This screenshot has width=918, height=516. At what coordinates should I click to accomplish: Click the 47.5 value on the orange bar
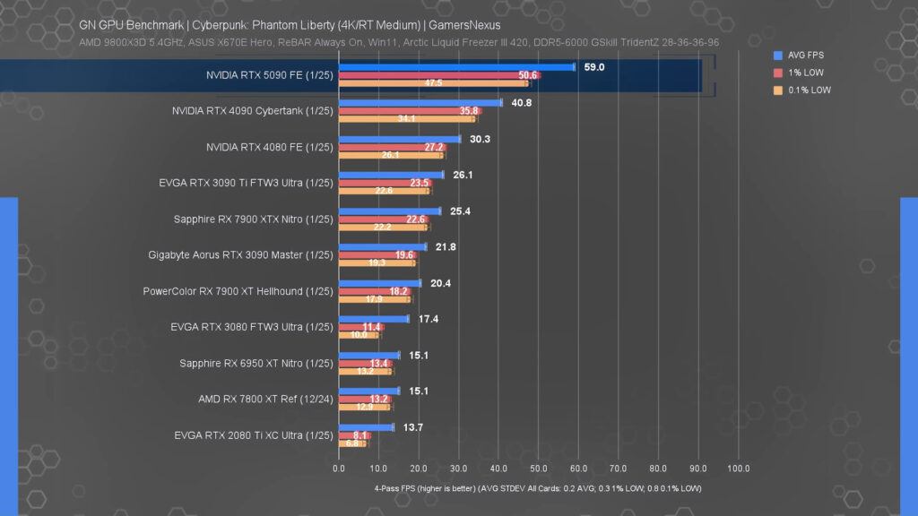point(433,83)
